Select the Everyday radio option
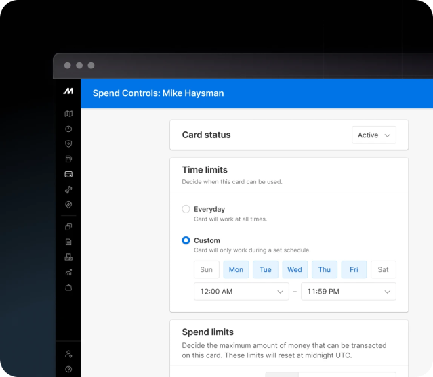 pos(186,209)
